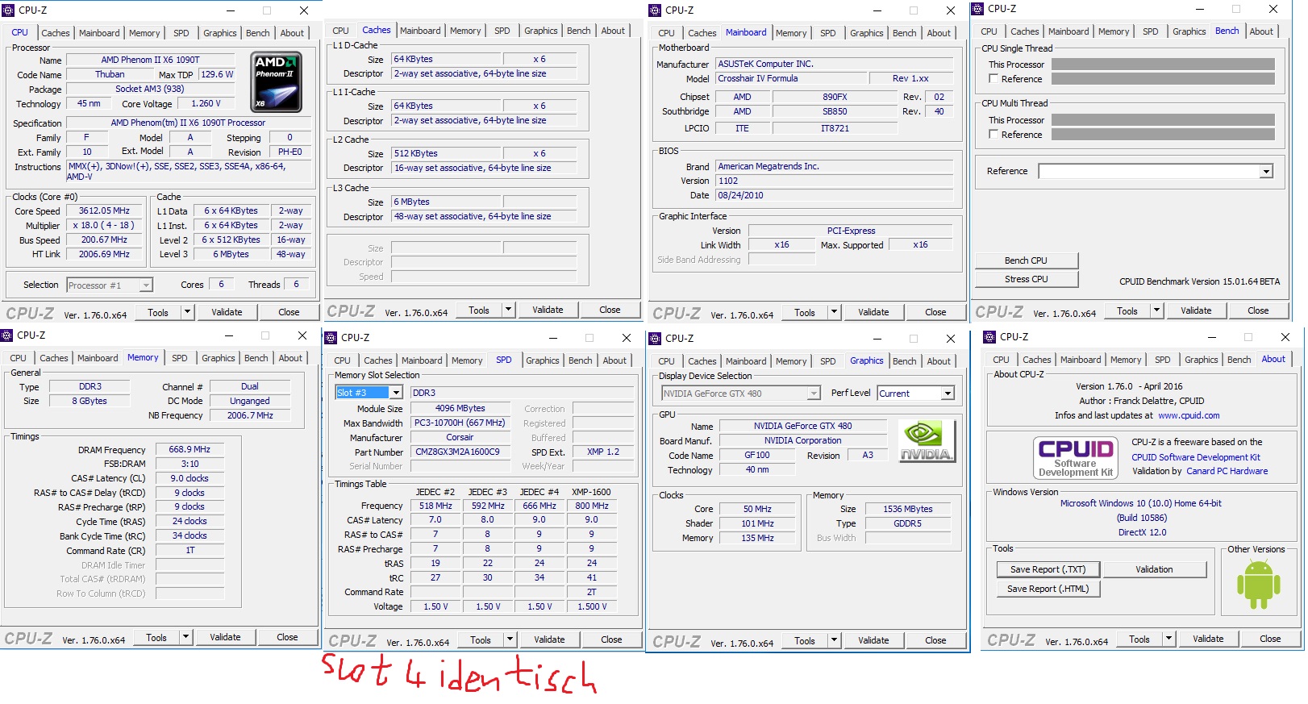The width and height of the screenshot is (1308, 704).
Task: Click the CPUID Software Development Kit logo
Action: 1075,458
